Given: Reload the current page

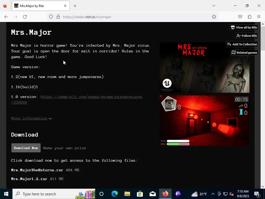Looking at the screenshot, I should [25, 17].
